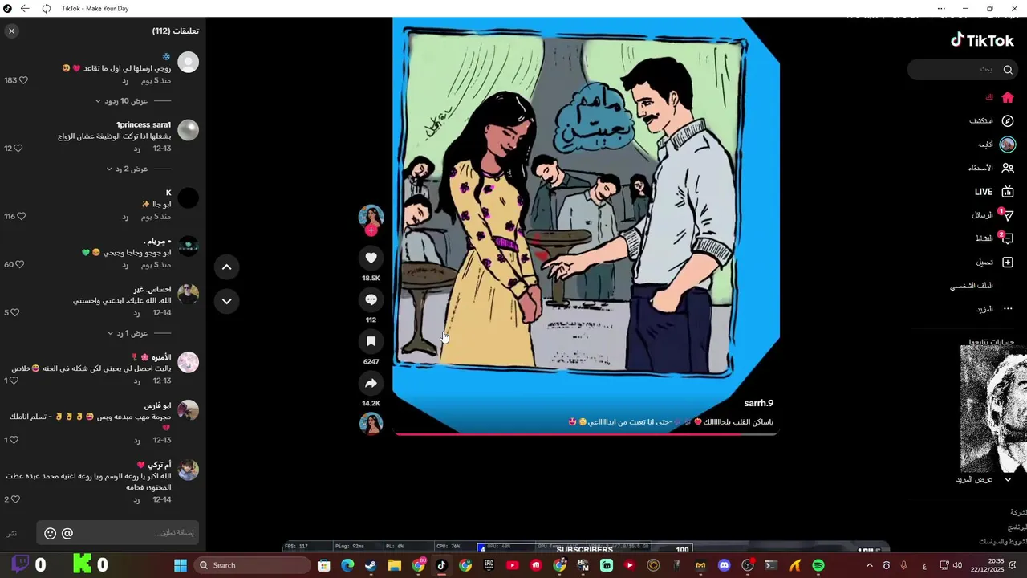Viewport: 1027px width, 578px height.
Task: Open 1princess_sara1's profile picture
Action: (188, 130)
